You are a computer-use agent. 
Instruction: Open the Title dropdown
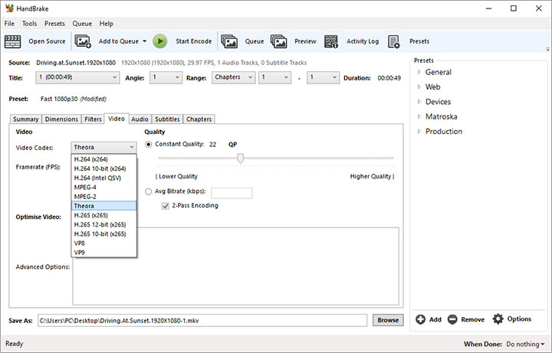78,77
